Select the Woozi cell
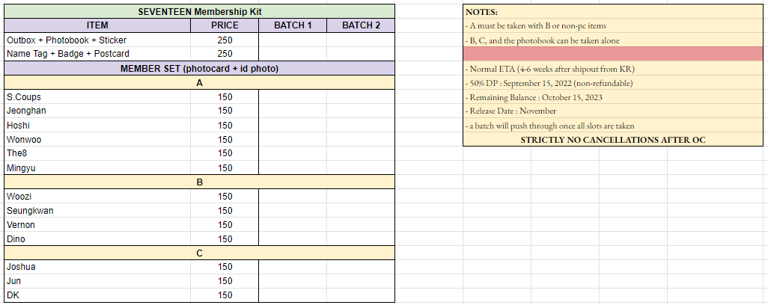 (97, 196)
